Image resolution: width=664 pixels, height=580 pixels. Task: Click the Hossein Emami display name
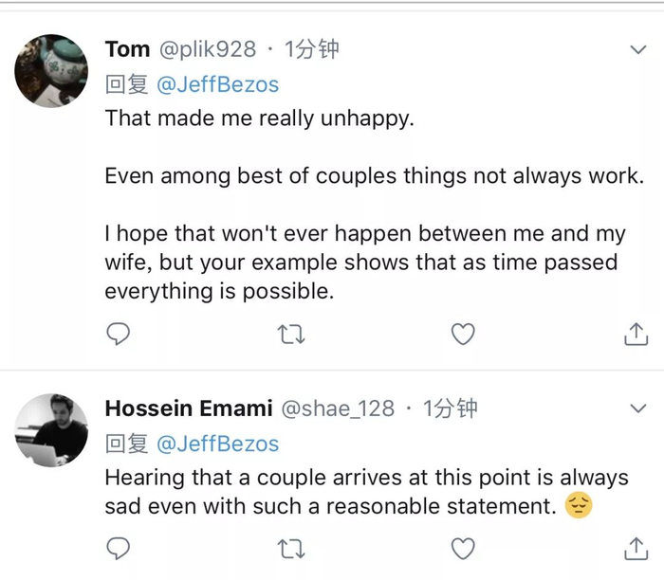(x=189, y=408)
